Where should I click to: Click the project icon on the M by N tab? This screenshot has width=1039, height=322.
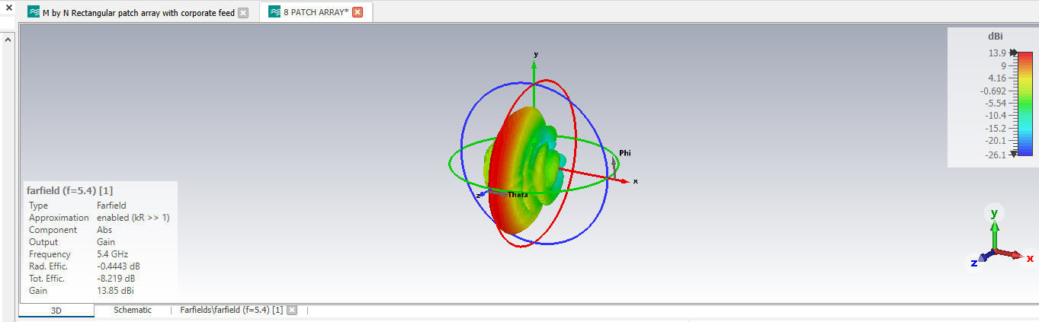[x=34, y=13]
